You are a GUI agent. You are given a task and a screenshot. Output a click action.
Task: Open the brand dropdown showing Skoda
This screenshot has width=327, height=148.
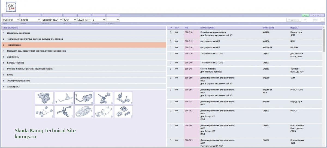(31, 20)
